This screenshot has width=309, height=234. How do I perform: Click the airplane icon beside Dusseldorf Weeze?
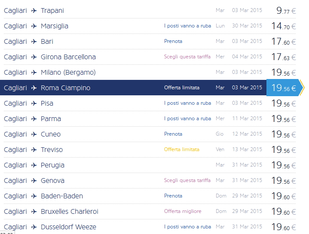(x=34, y=227)
